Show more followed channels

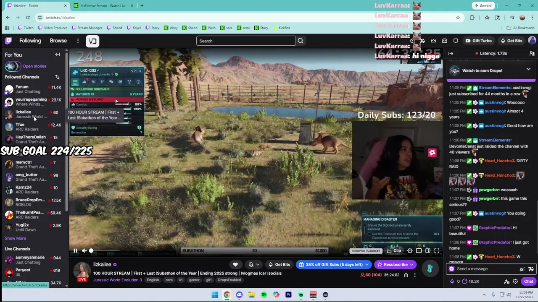point(15,238)
